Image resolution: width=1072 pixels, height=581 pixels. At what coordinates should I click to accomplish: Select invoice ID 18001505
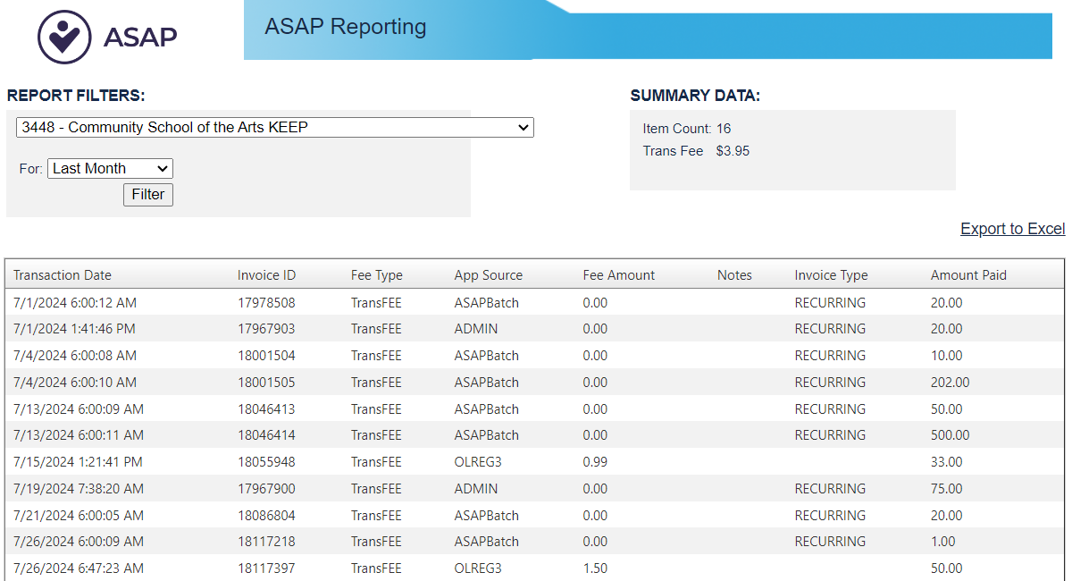coord(266,383)
